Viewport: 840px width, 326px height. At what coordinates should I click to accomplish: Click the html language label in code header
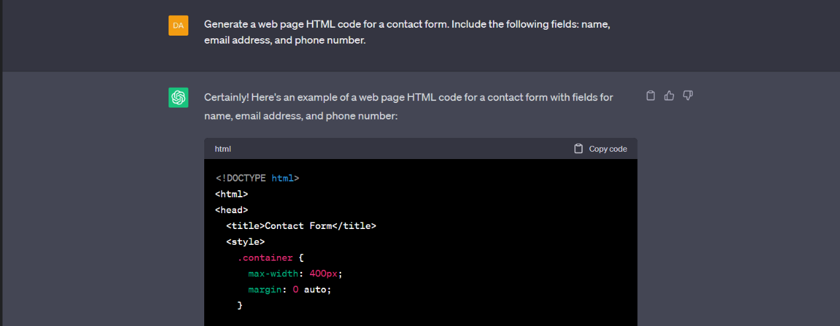click(223, 149)
